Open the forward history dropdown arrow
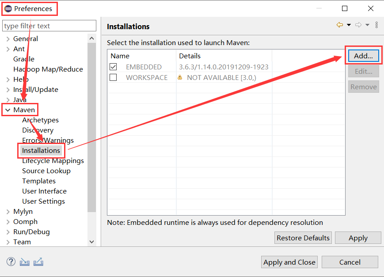384x277 pixels. tap(367, 25)
